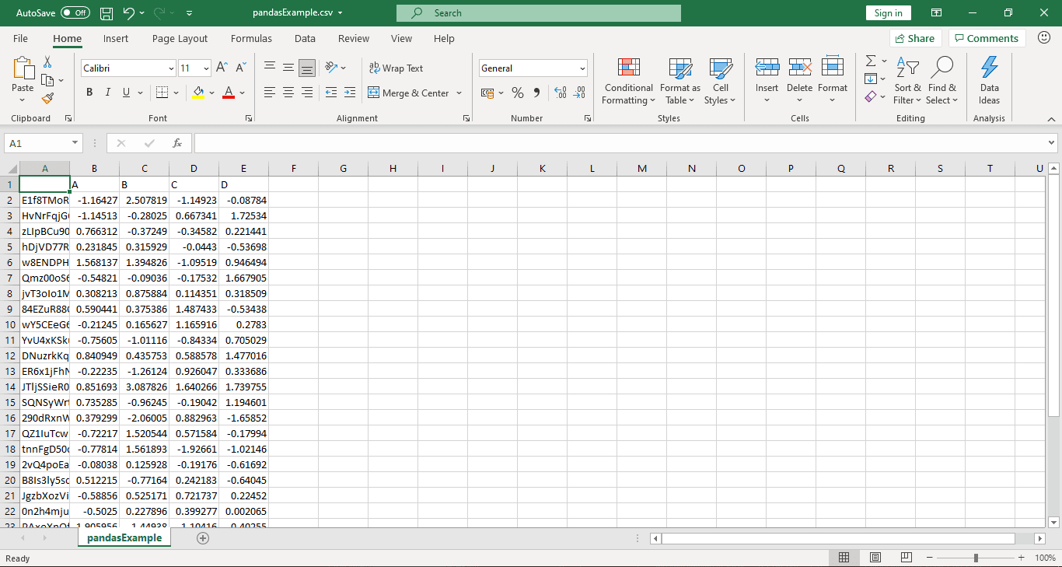Expand the Merge & Center dropdown arrow

[x=459, y=93]
